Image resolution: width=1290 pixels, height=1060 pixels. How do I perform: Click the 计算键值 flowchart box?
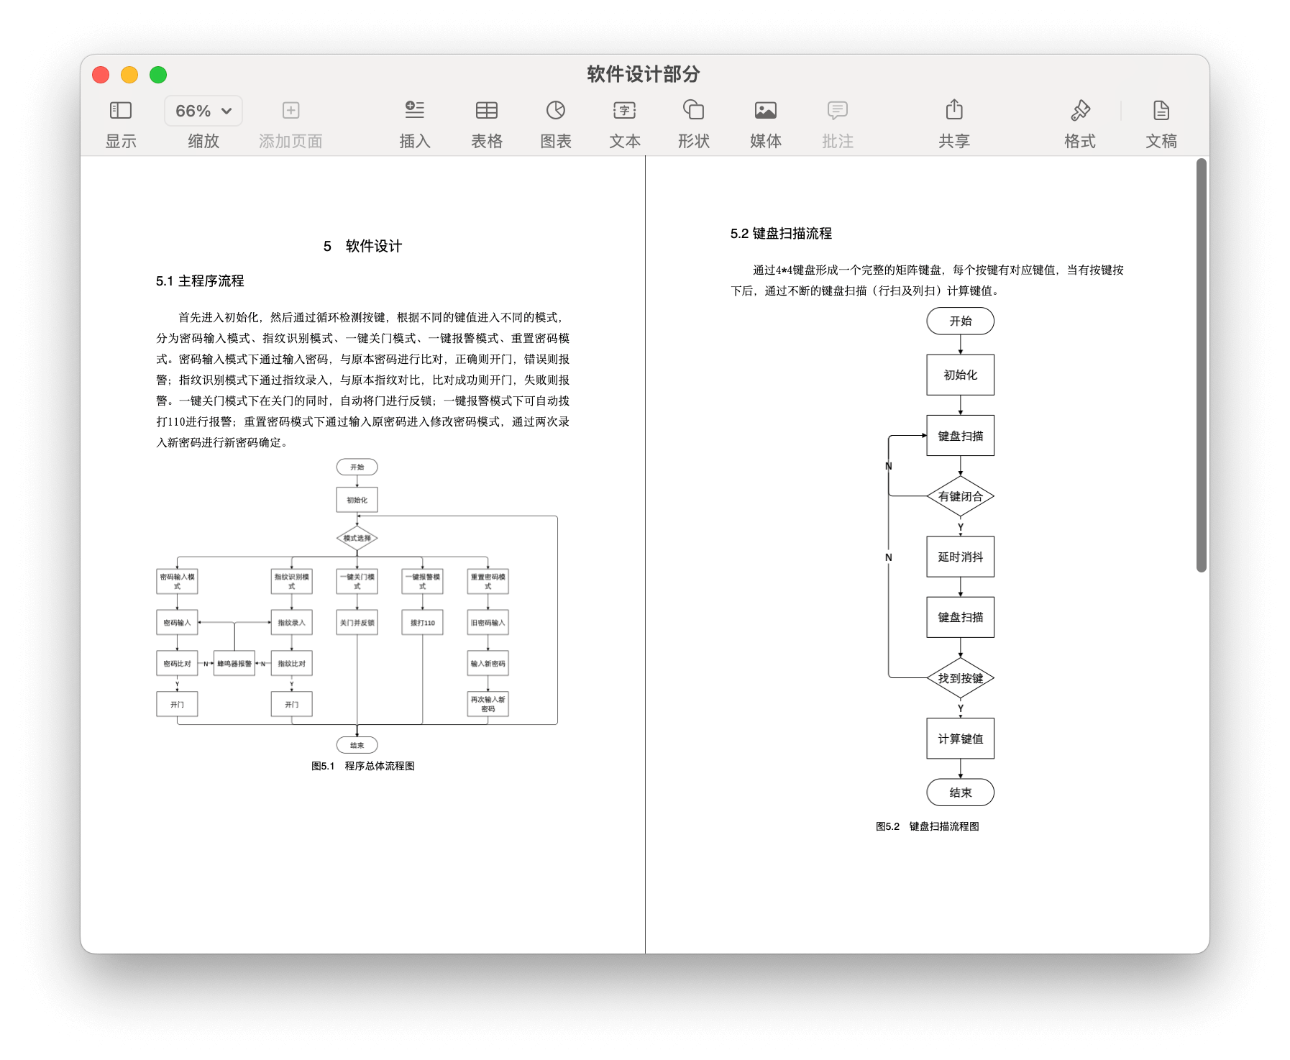[x=961, y=739]
